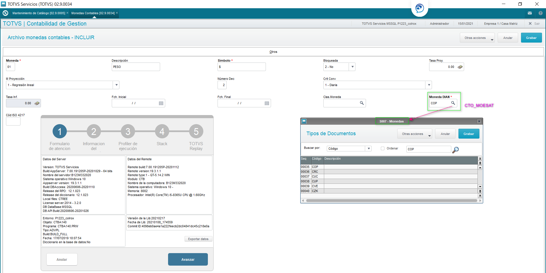Open Otras acciones in Tipos de Documentos dialog

(415, 134)
